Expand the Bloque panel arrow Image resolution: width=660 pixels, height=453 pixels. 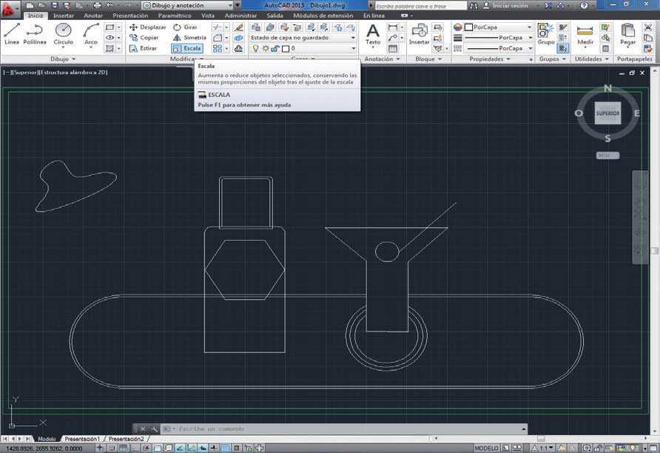click(440, 59)
